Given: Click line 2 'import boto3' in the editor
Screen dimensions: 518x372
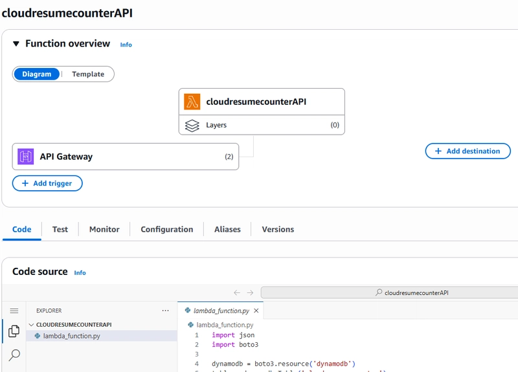Looking at the screenshot, I should [235, 345].
